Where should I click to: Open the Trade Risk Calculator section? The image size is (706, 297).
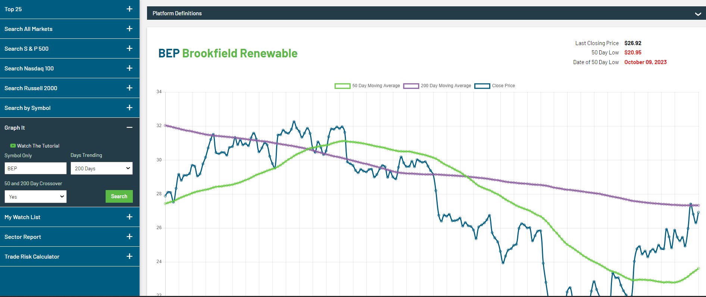click(70, 256)
